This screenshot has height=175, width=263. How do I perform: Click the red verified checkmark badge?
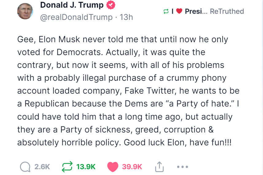111,5
